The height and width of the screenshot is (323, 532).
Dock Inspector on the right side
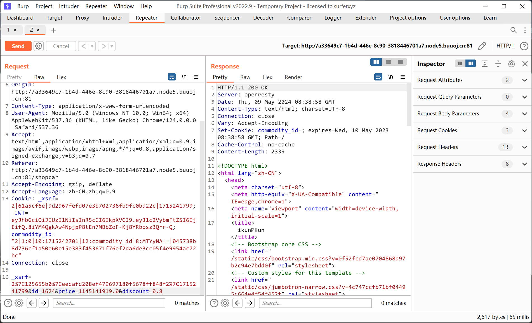coord(471,64)
